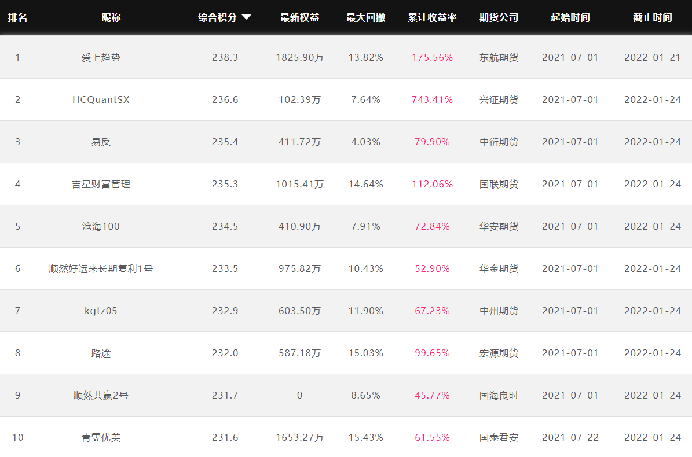Screen dimensions: 692x457
Task: Click the 排名 column header
Action: 17,17
